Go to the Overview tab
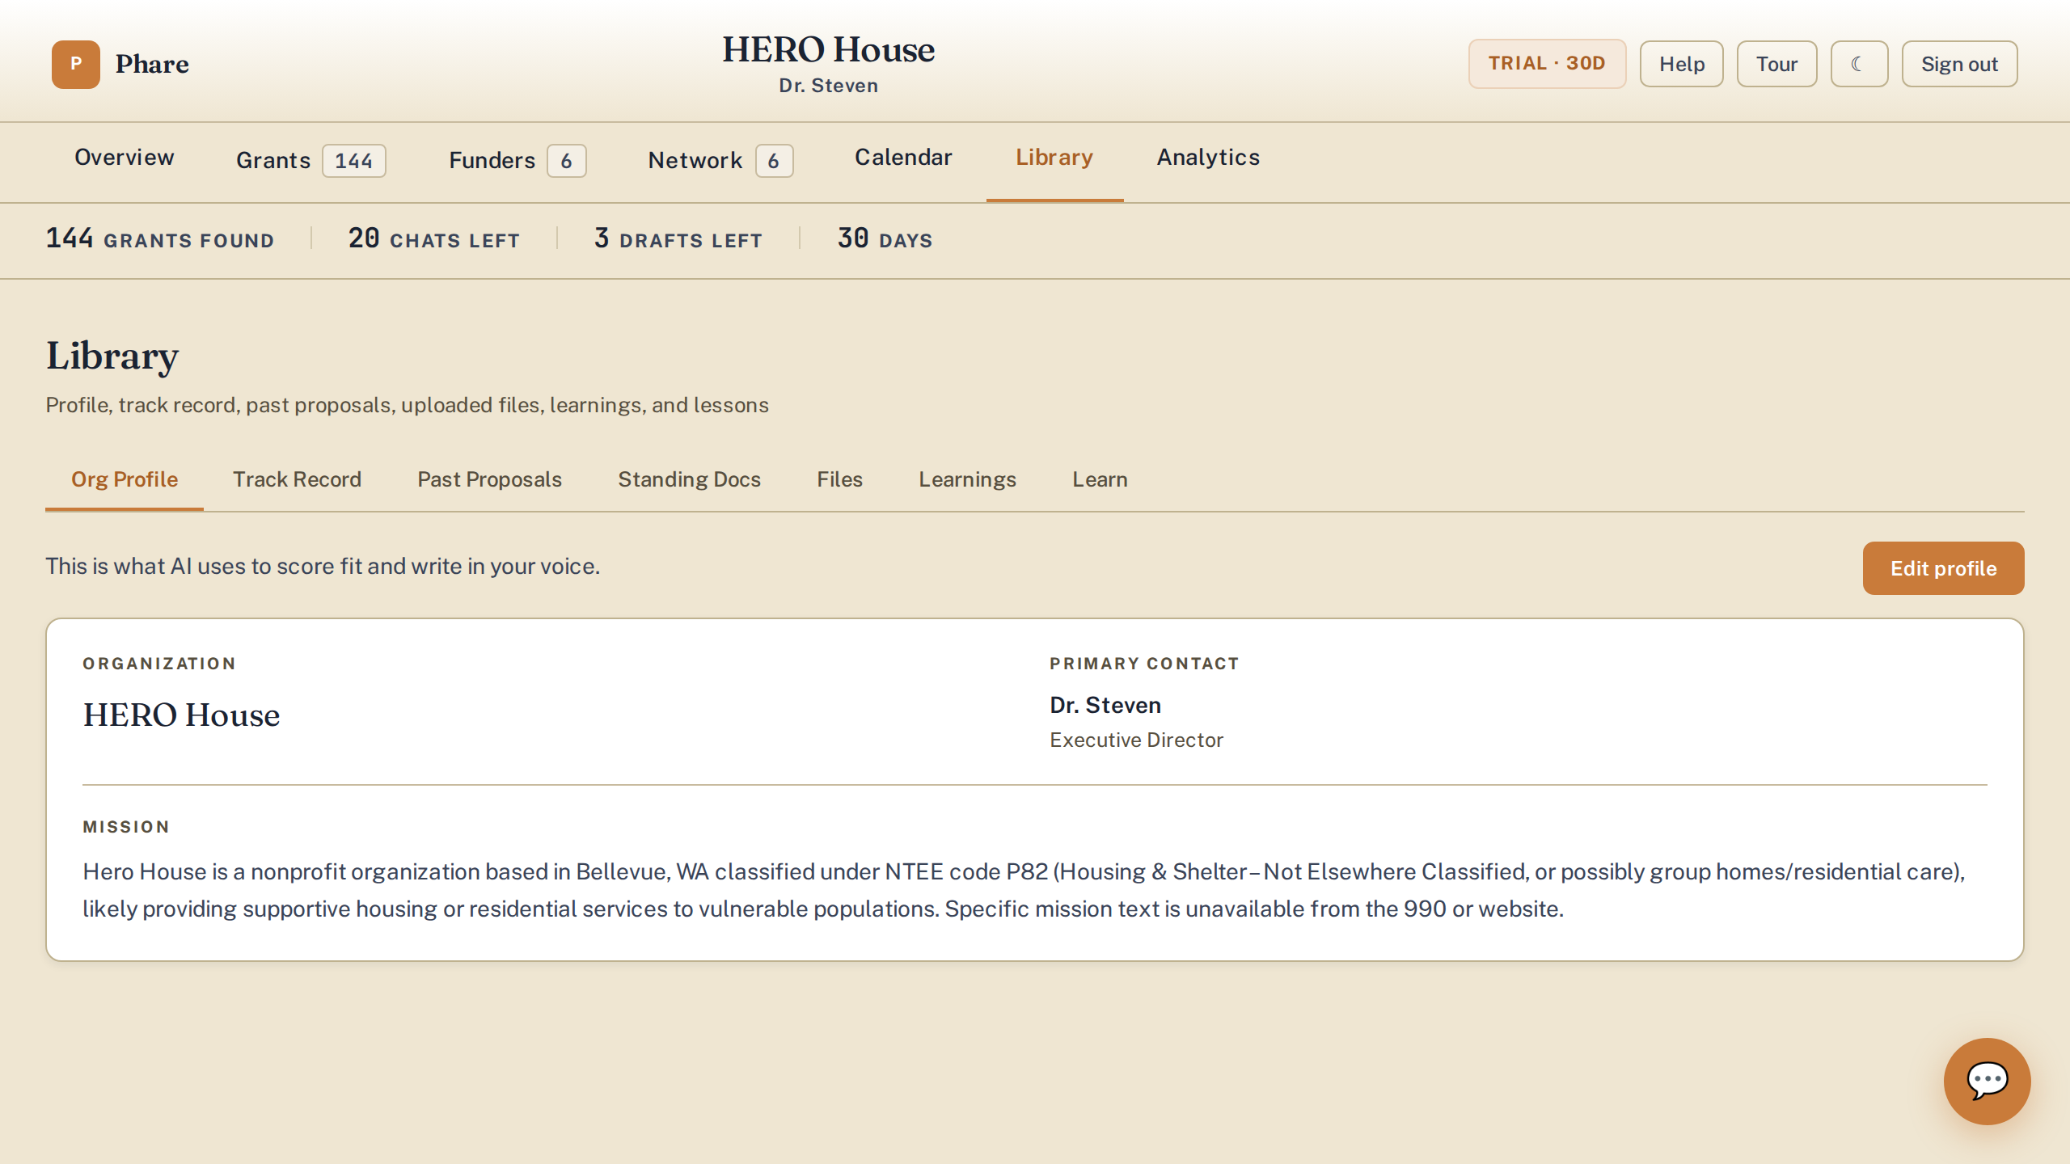The width and height of the screenshot is (2070, 1164). click(125, 158)
